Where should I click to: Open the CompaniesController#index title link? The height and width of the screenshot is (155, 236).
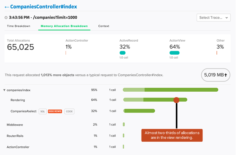tap(44, 7)
